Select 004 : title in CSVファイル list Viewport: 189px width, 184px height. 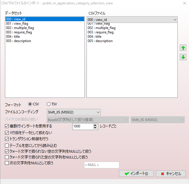[x=95, y=37]
